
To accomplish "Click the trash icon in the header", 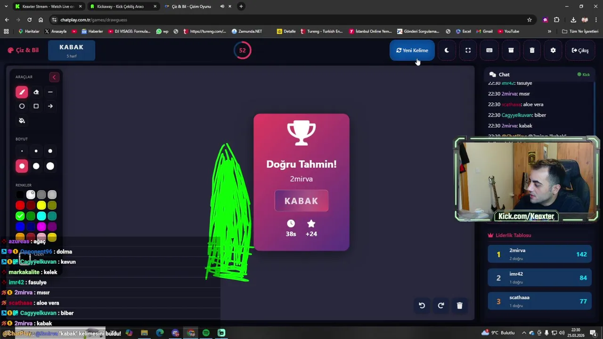I will (532, 50).
